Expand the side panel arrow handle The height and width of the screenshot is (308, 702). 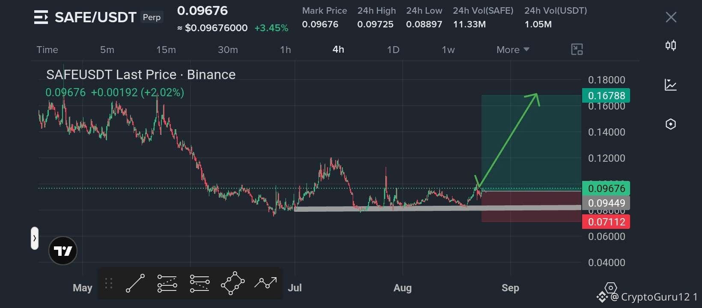click(x=35, y=238)
